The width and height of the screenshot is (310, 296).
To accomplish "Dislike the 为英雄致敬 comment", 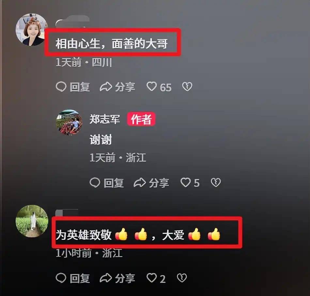I will pyautogui.click(x=182, y=278).
